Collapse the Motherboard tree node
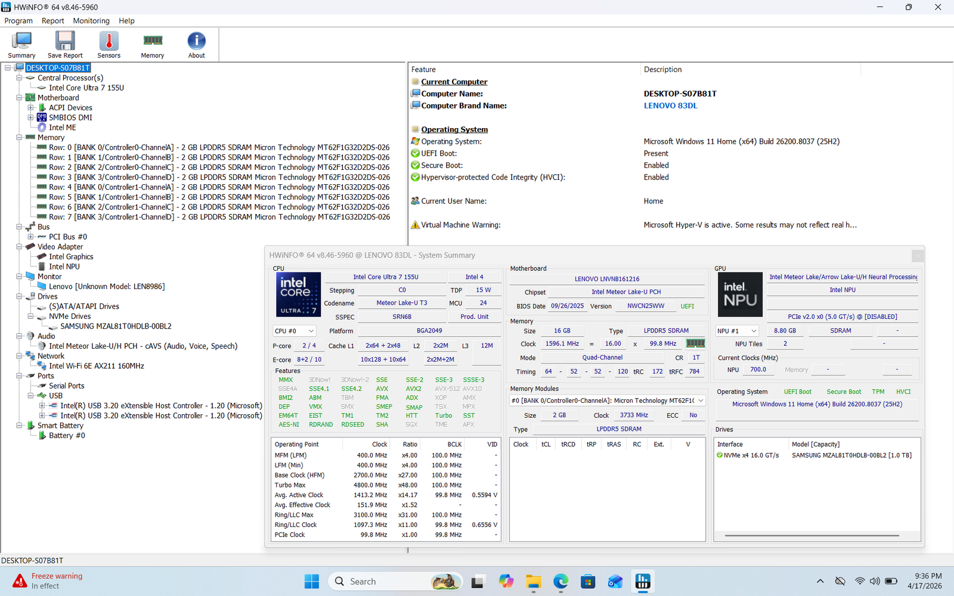Image resolution: width=954 pixels, height=596 pixels. pyautogui.click(x=19, y=98)
